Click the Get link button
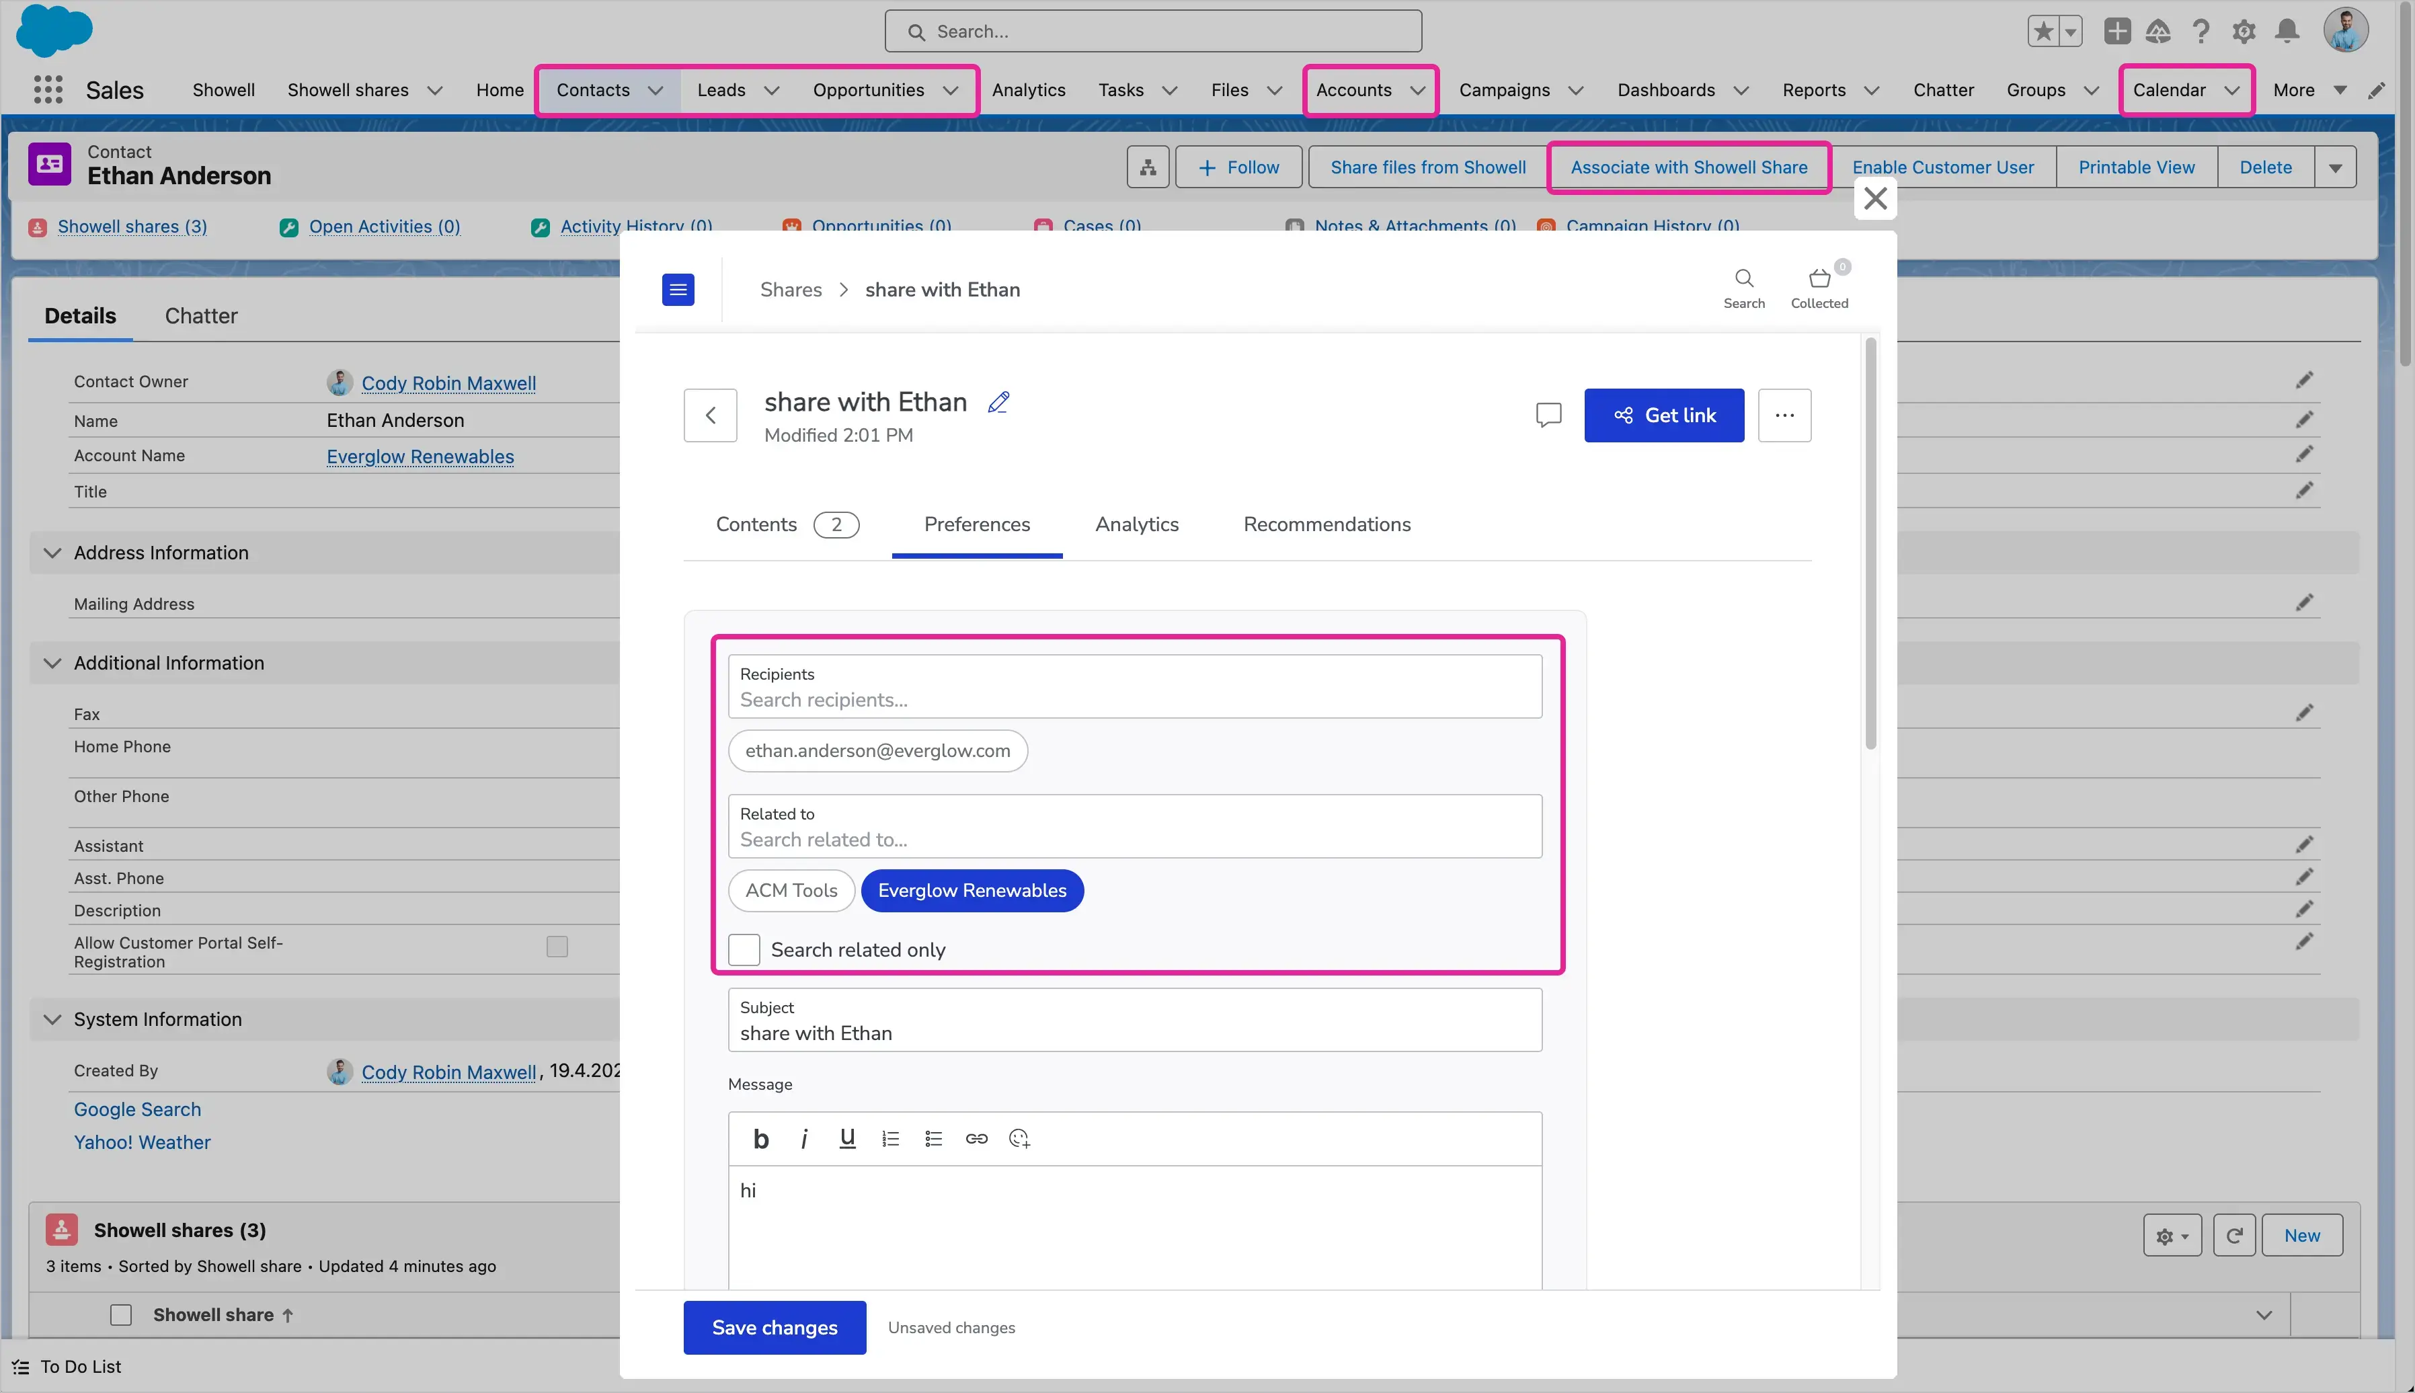Image resolution: width=2415 pixels, height=1393 pixels. [x=1664, y=415]
